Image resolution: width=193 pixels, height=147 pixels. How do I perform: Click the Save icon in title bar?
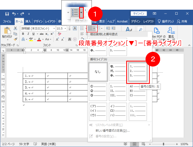click(x=7, y=14)
